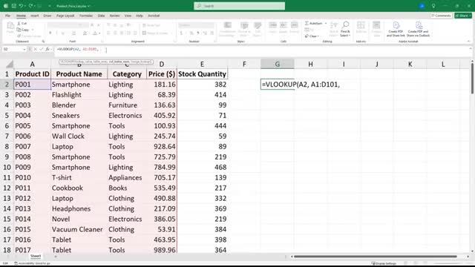The height and width of the screenshot is (267, 475).
Task: Click the Redo arrow icon
Action: pyautogui.click(x=30, y=6)
